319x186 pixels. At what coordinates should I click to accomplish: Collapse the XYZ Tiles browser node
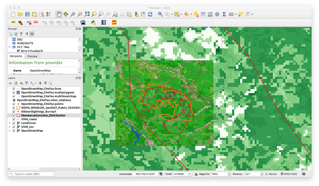(x=10, y=47)
